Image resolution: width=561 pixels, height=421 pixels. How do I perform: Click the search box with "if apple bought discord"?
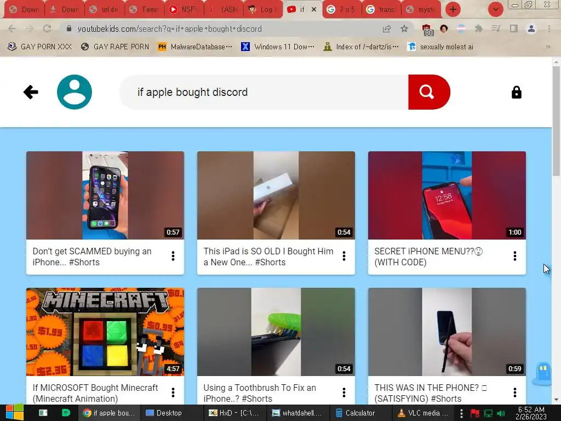point(264,92)
